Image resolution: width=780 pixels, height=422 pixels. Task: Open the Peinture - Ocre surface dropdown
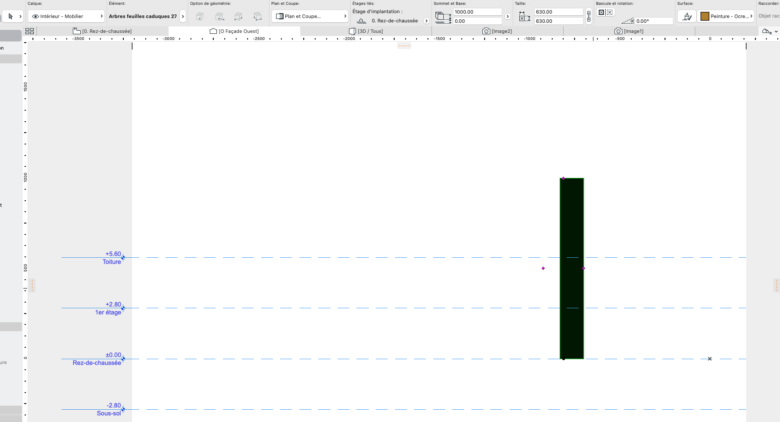pyautogui.click(x=726, y=16)
